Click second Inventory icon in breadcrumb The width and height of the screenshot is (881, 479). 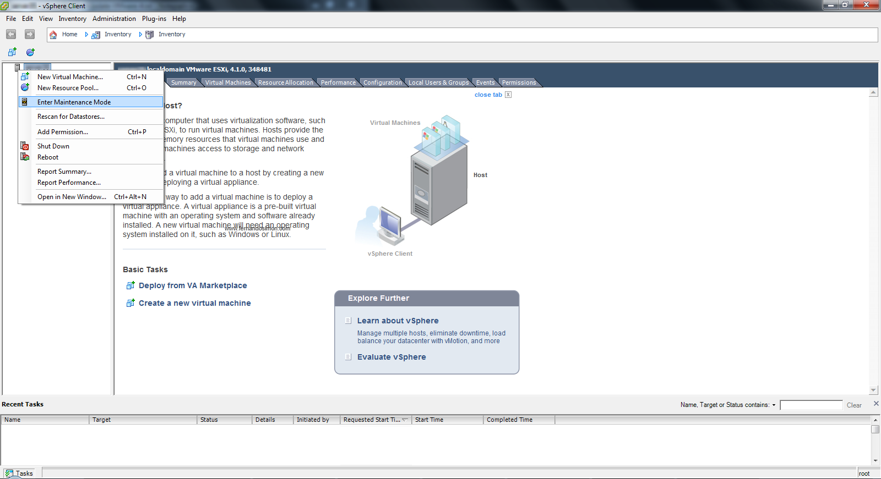tap(149, 35)
